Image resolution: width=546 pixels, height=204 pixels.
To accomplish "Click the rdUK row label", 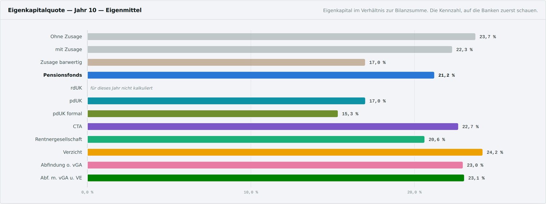I will coord(76,88).
